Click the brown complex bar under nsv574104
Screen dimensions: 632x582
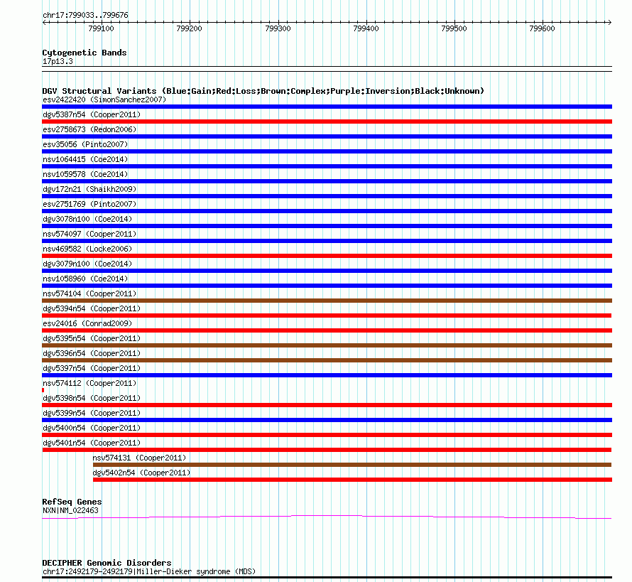pyautogui.click(x=327, y=301)
